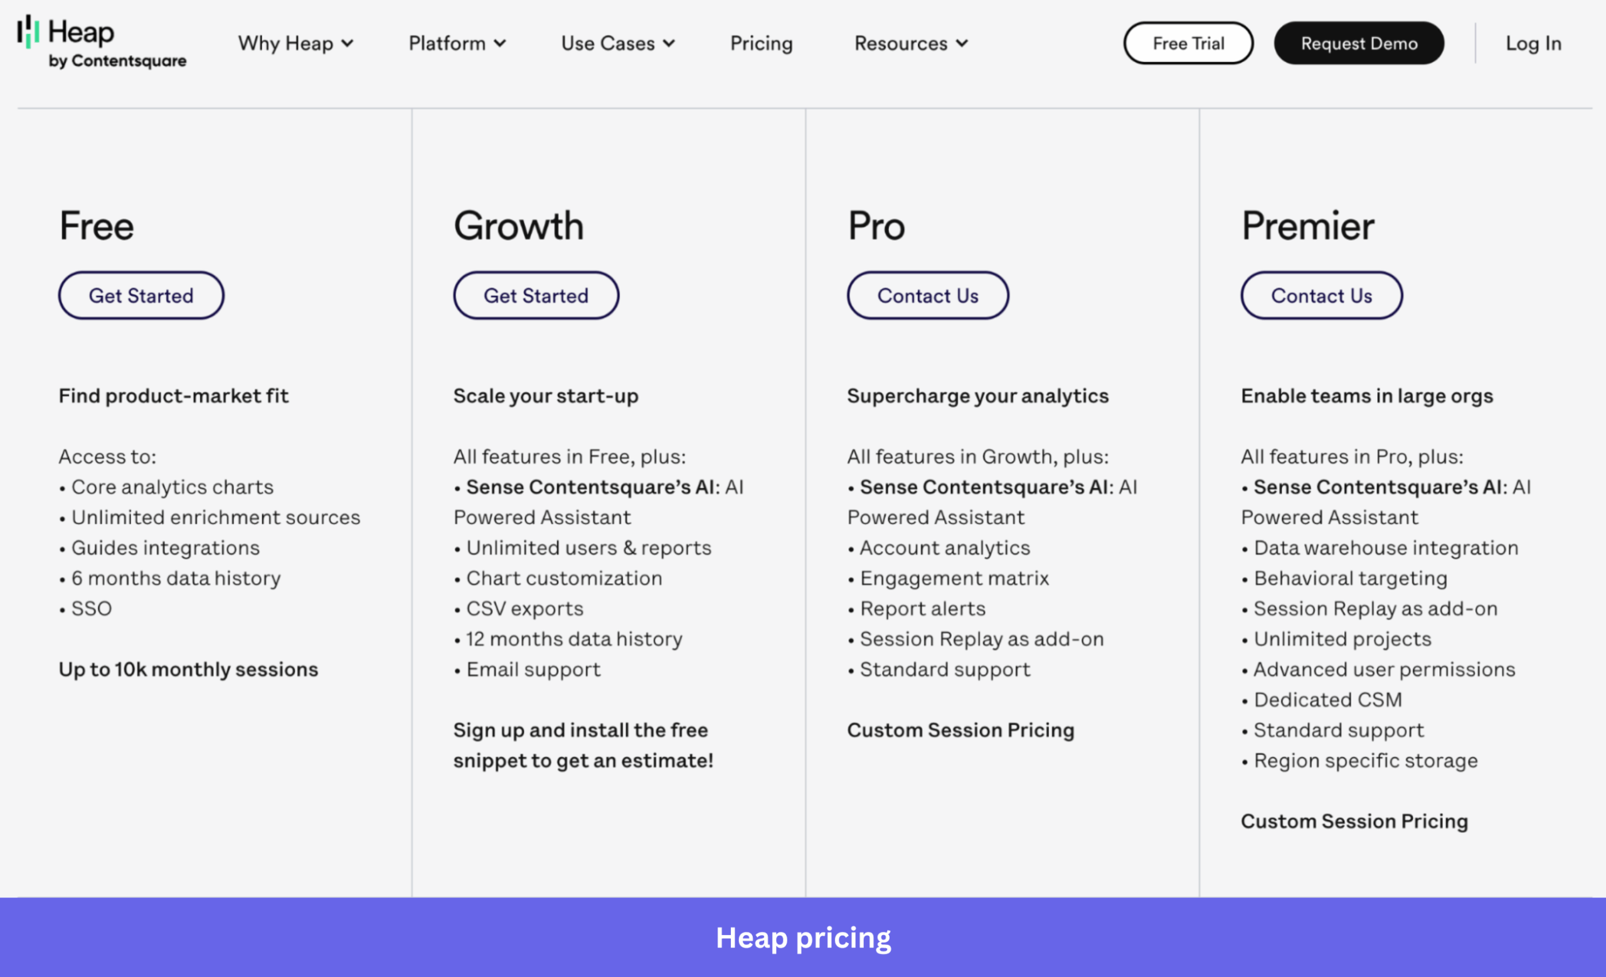The width and height of the screenshot is (1606, 977).
Task: Click the Request Demo button
Action: click(x=1358, y=43)
